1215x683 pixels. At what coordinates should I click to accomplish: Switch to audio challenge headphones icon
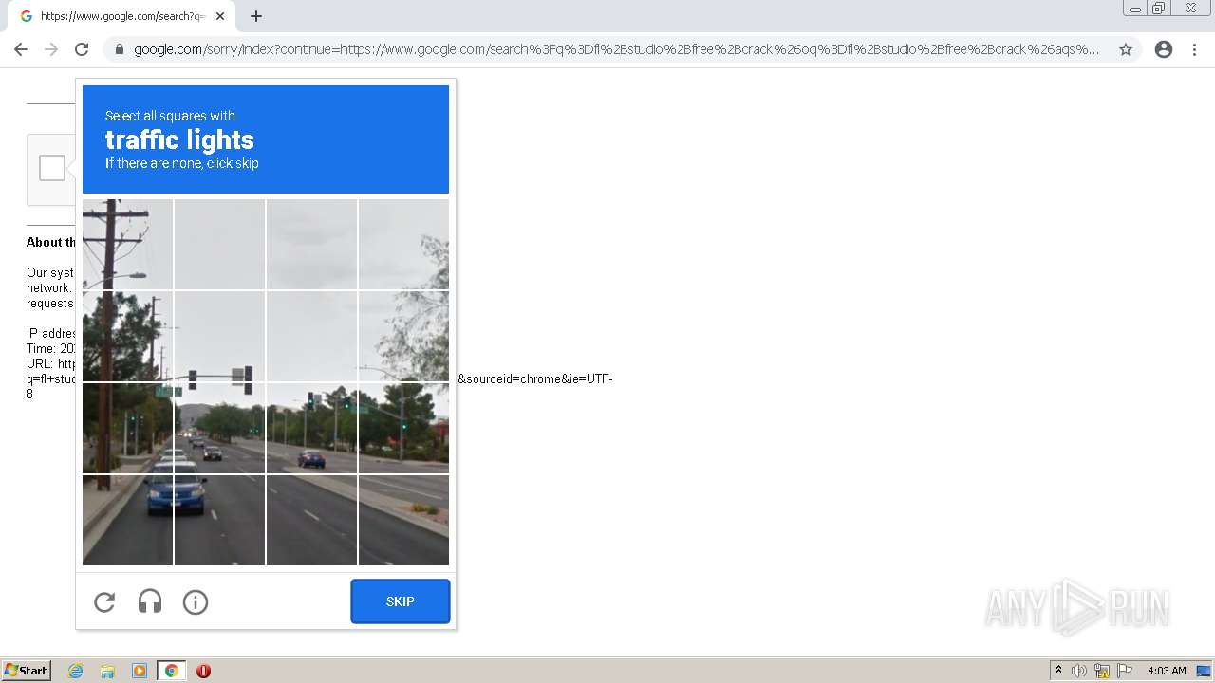click(x=150, y=601)
